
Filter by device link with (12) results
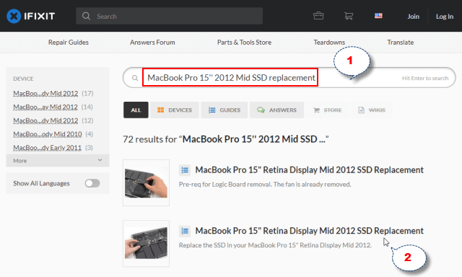45,120
